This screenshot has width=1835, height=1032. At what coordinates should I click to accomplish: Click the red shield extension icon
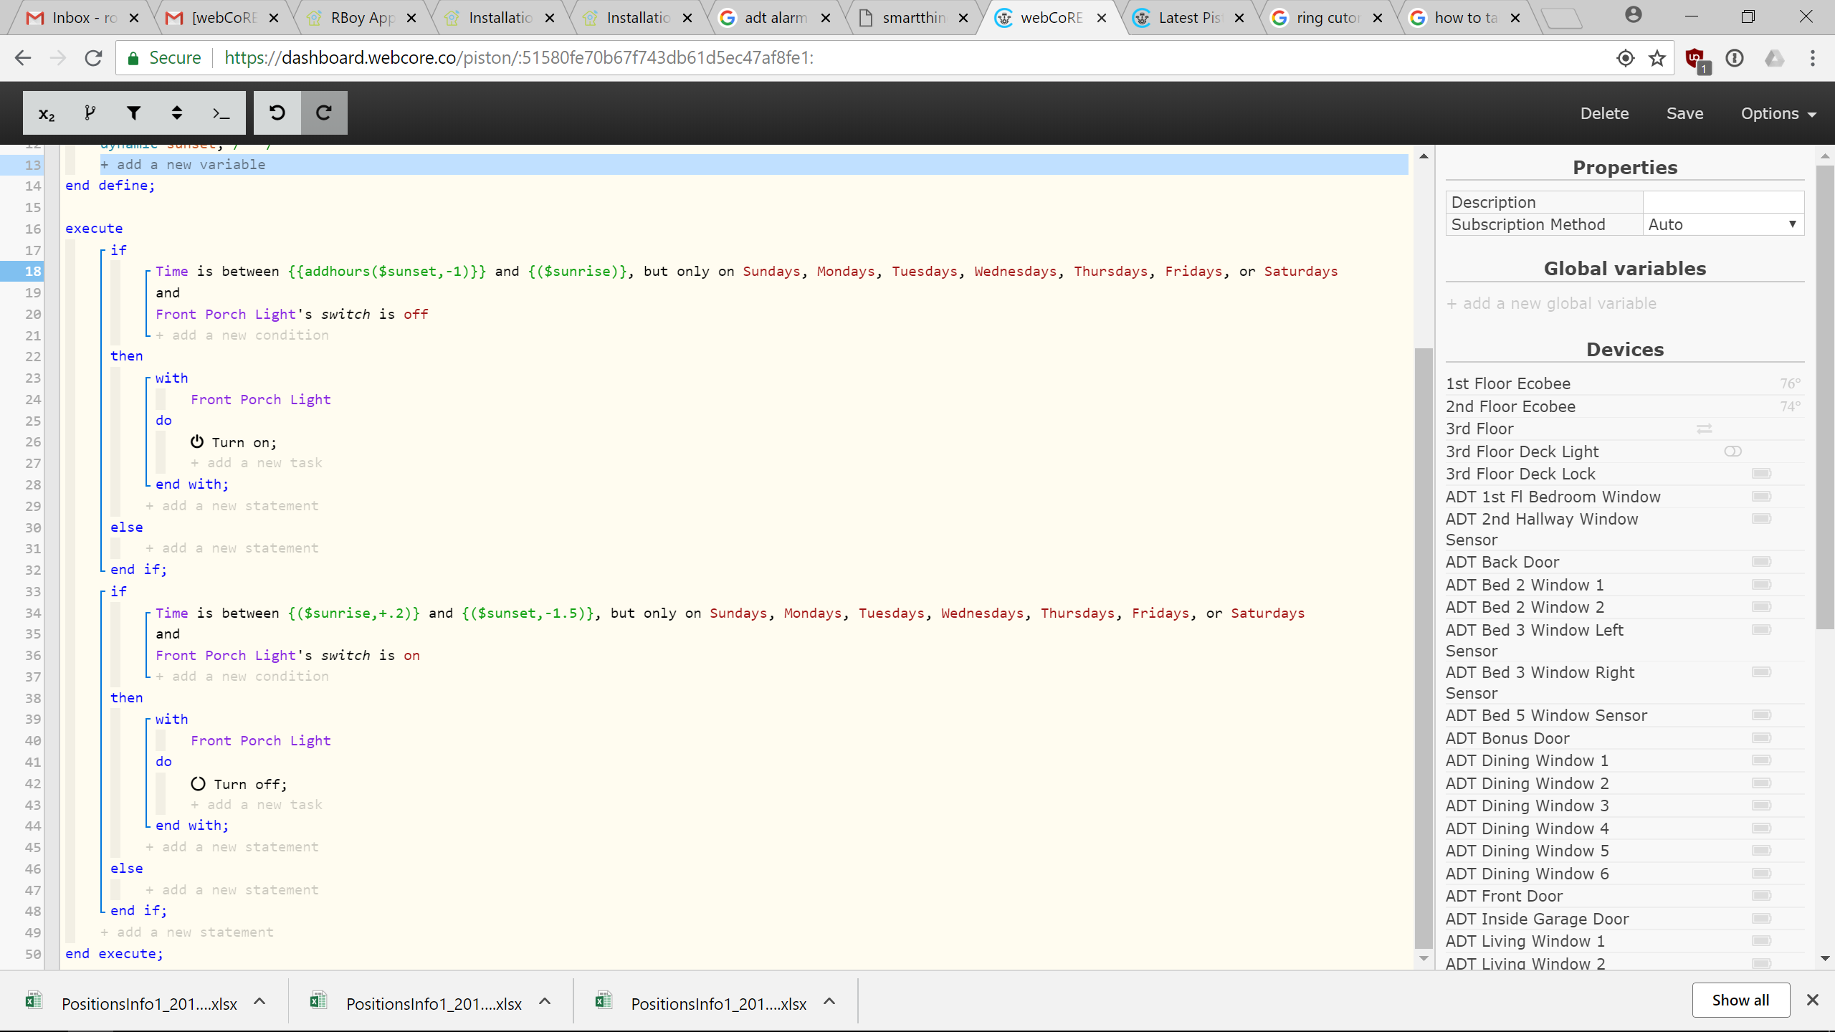point(1696,59)
